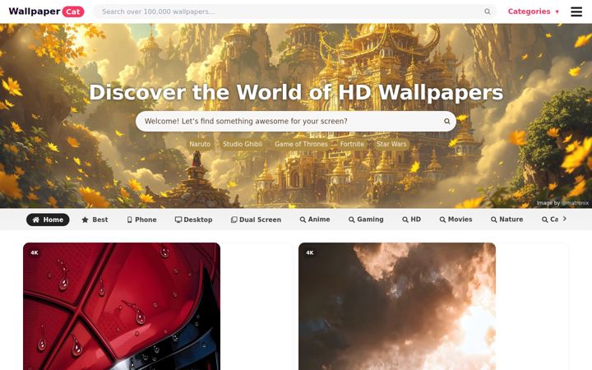
Task: Open the HD category tab
Action: click(412, 220)
